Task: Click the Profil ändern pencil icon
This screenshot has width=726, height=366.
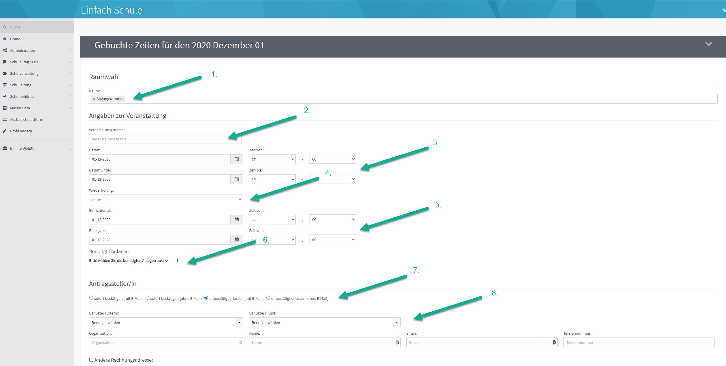Action: click(x=5, y=131)
